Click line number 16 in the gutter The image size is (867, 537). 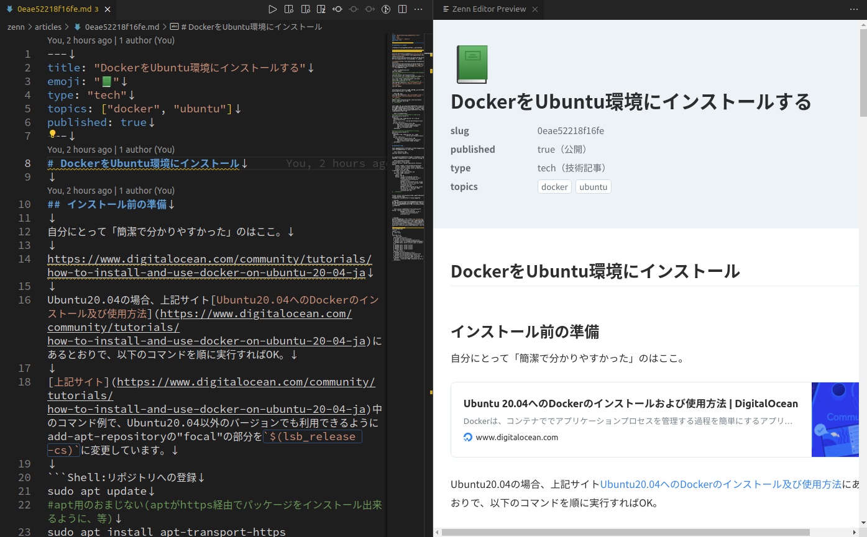point(24,300)
